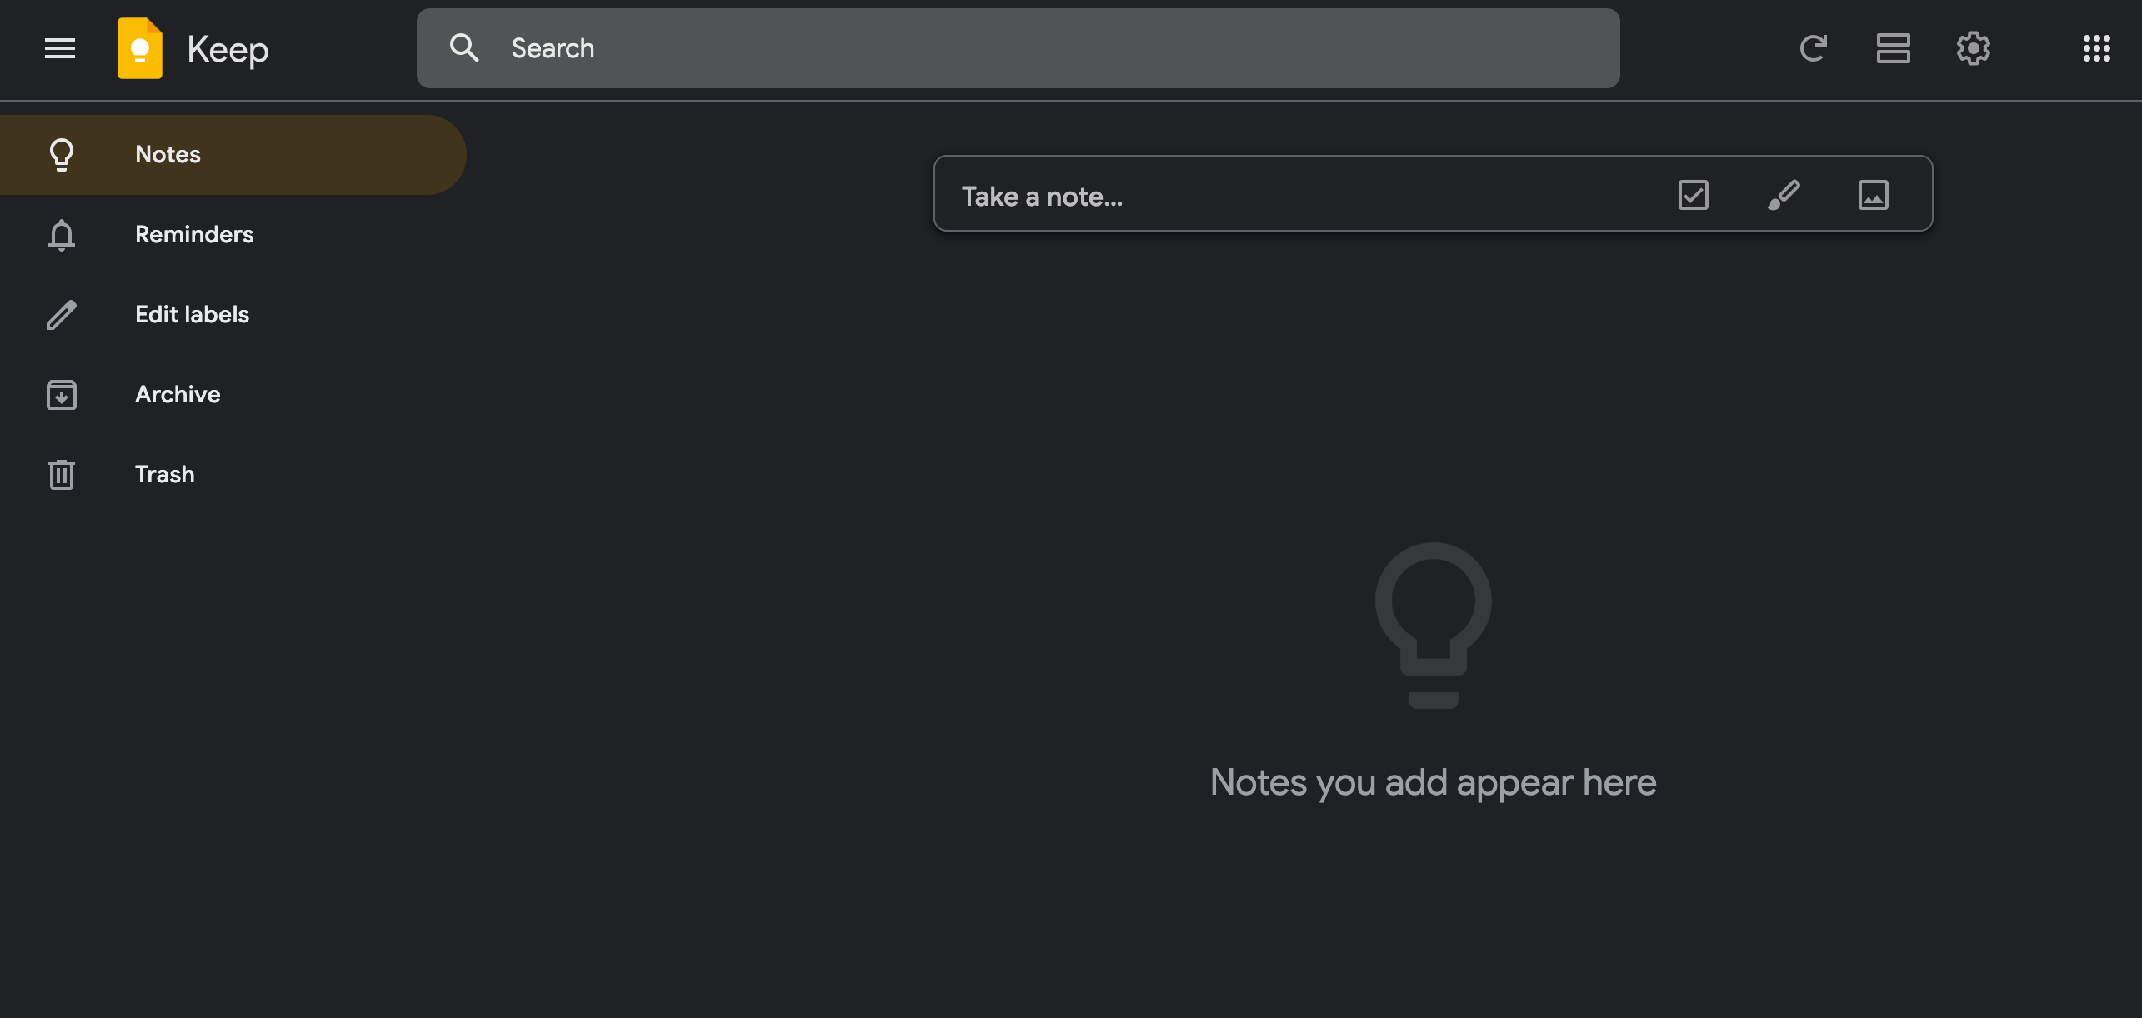2142x1018 pixels.
Task: Open the Trash section
Action: pos(233,475)
